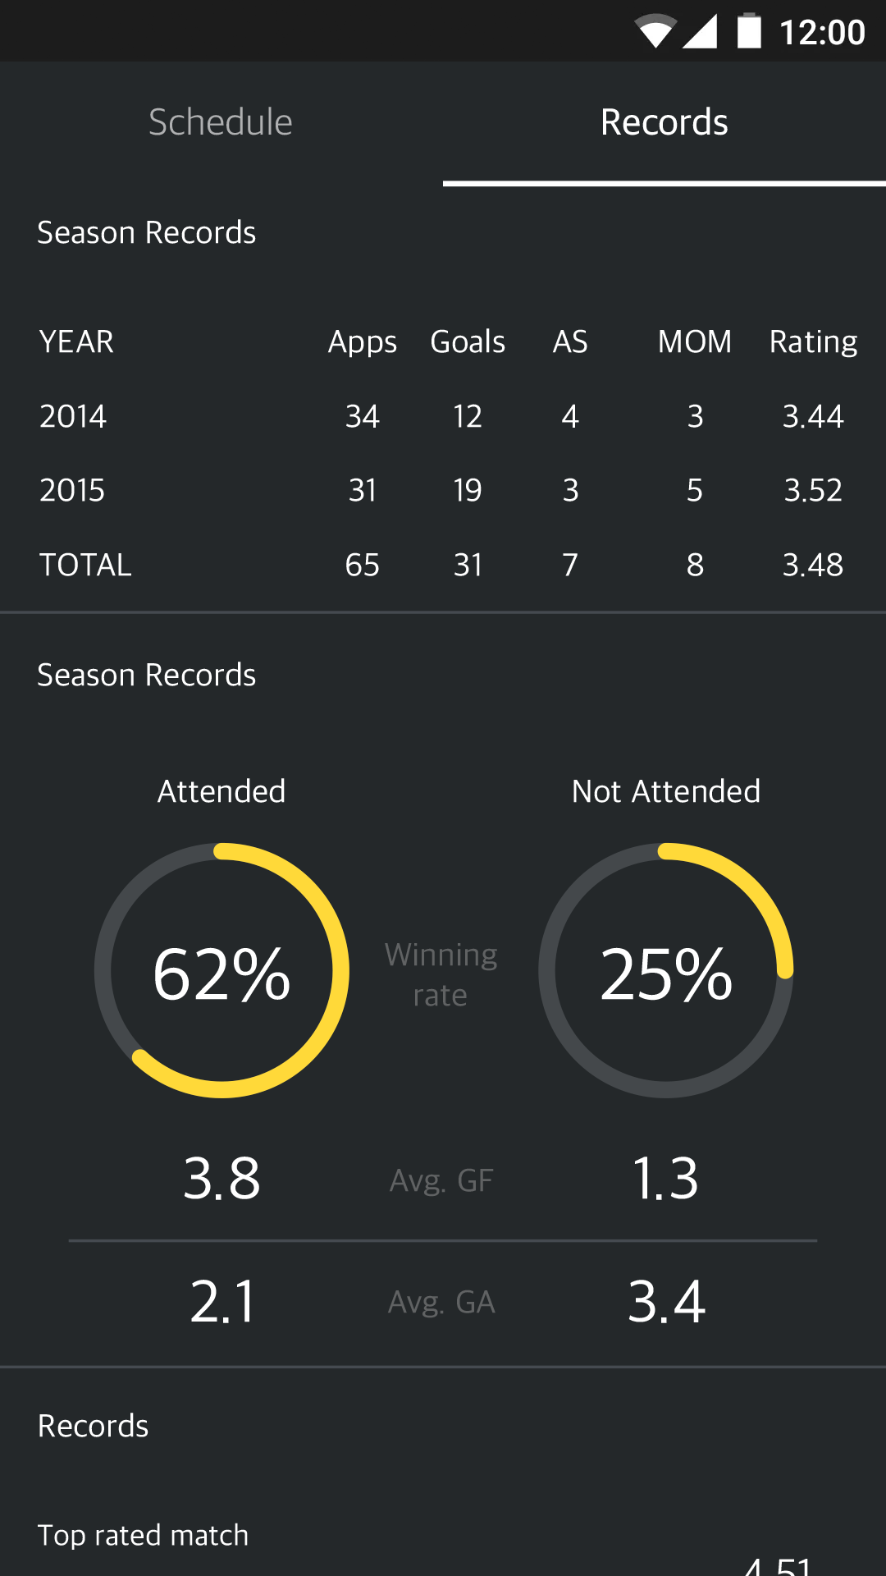This screenshot has width=886, height=1576.
Task: Tap the cellular signal icon
Action: (700, 31)
